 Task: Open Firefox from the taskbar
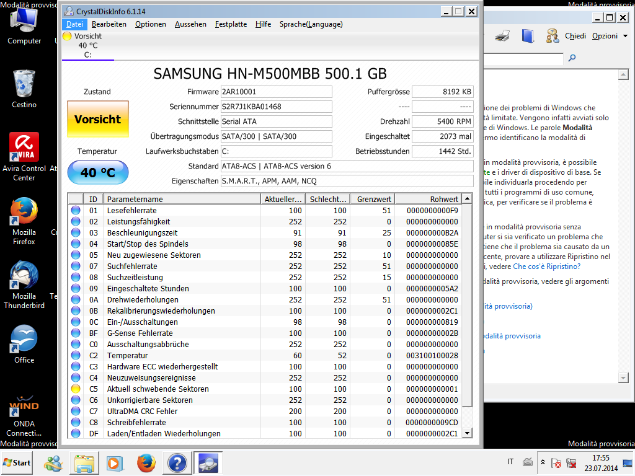click(146, 463)
